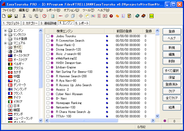Click the 削除 button
184x131 pixels.
172,61
